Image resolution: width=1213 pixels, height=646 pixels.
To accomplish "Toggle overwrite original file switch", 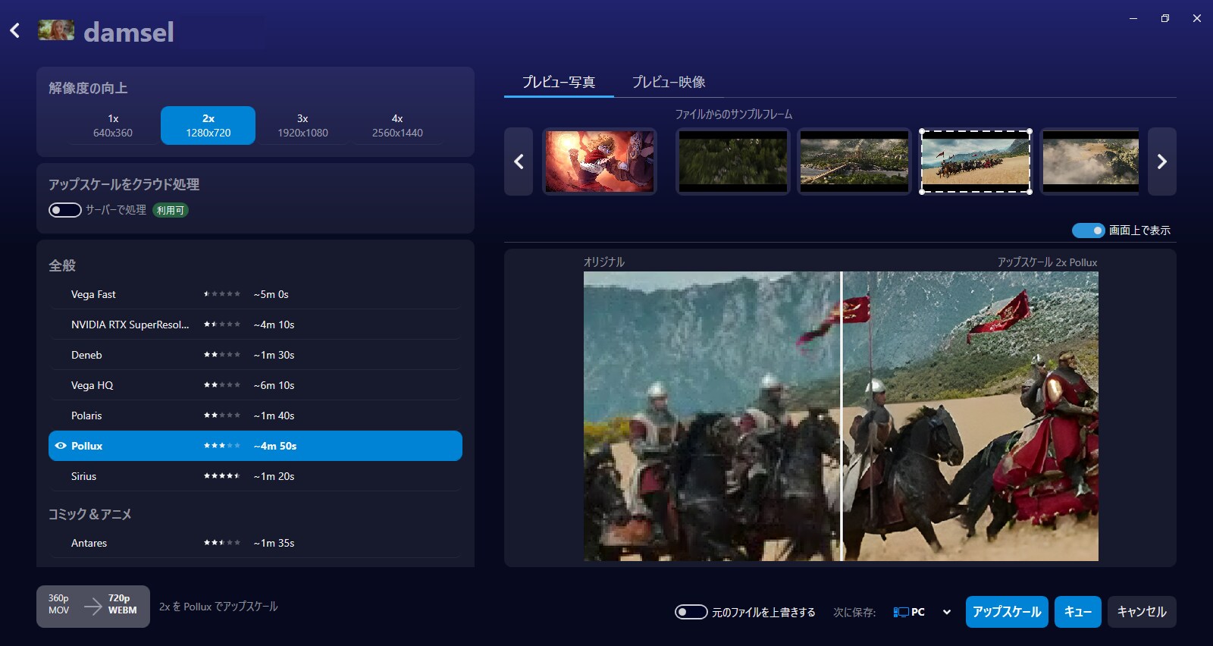I will pyautogui.click(x=691, y=612).
